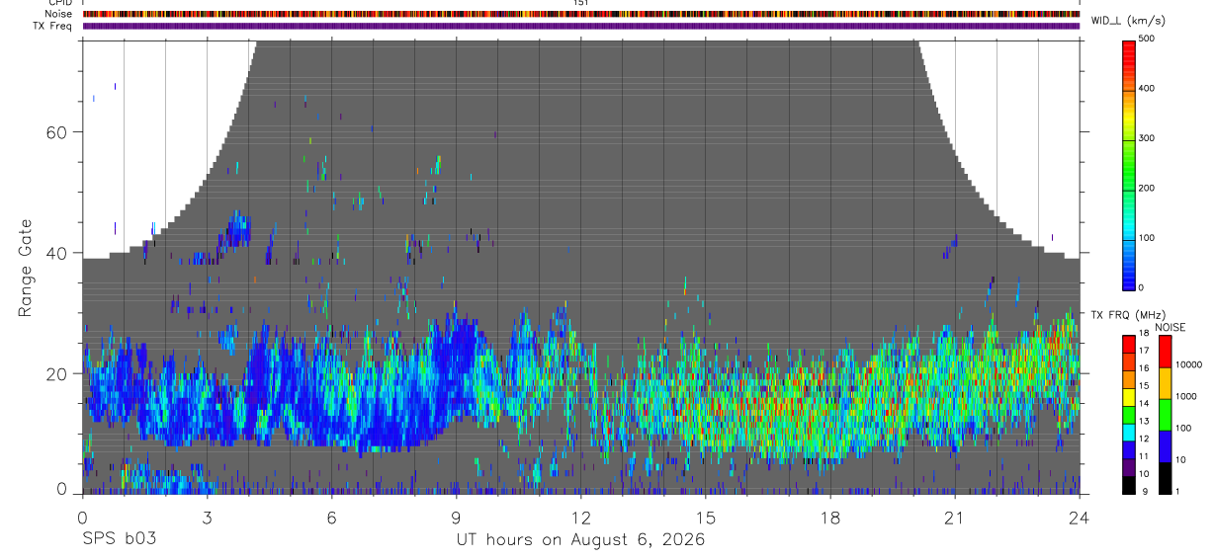
Task: Click the CPID value 151 label
Action: point(580,3)
